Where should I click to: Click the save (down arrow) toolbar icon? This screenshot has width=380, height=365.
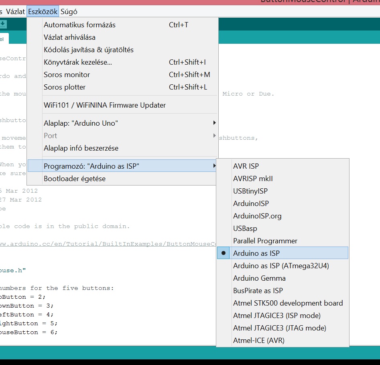coord(3,24)
